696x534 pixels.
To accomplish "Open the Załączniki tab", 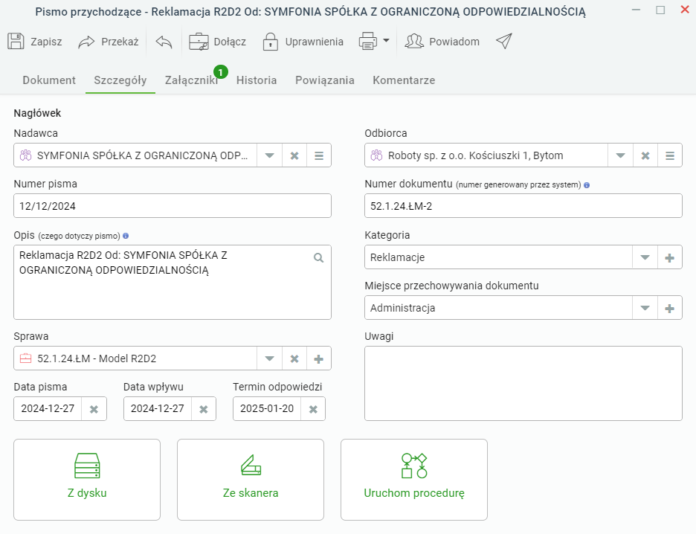I will click(191, 80).
